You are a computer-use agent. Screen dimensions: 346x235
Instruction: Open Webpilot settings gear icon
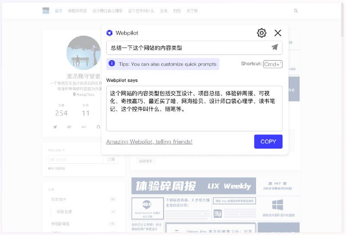click(x=262, y=33)
